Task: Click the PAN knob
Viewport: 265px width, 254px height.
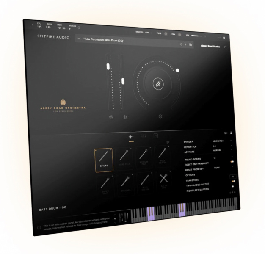Action: [179, 35]
